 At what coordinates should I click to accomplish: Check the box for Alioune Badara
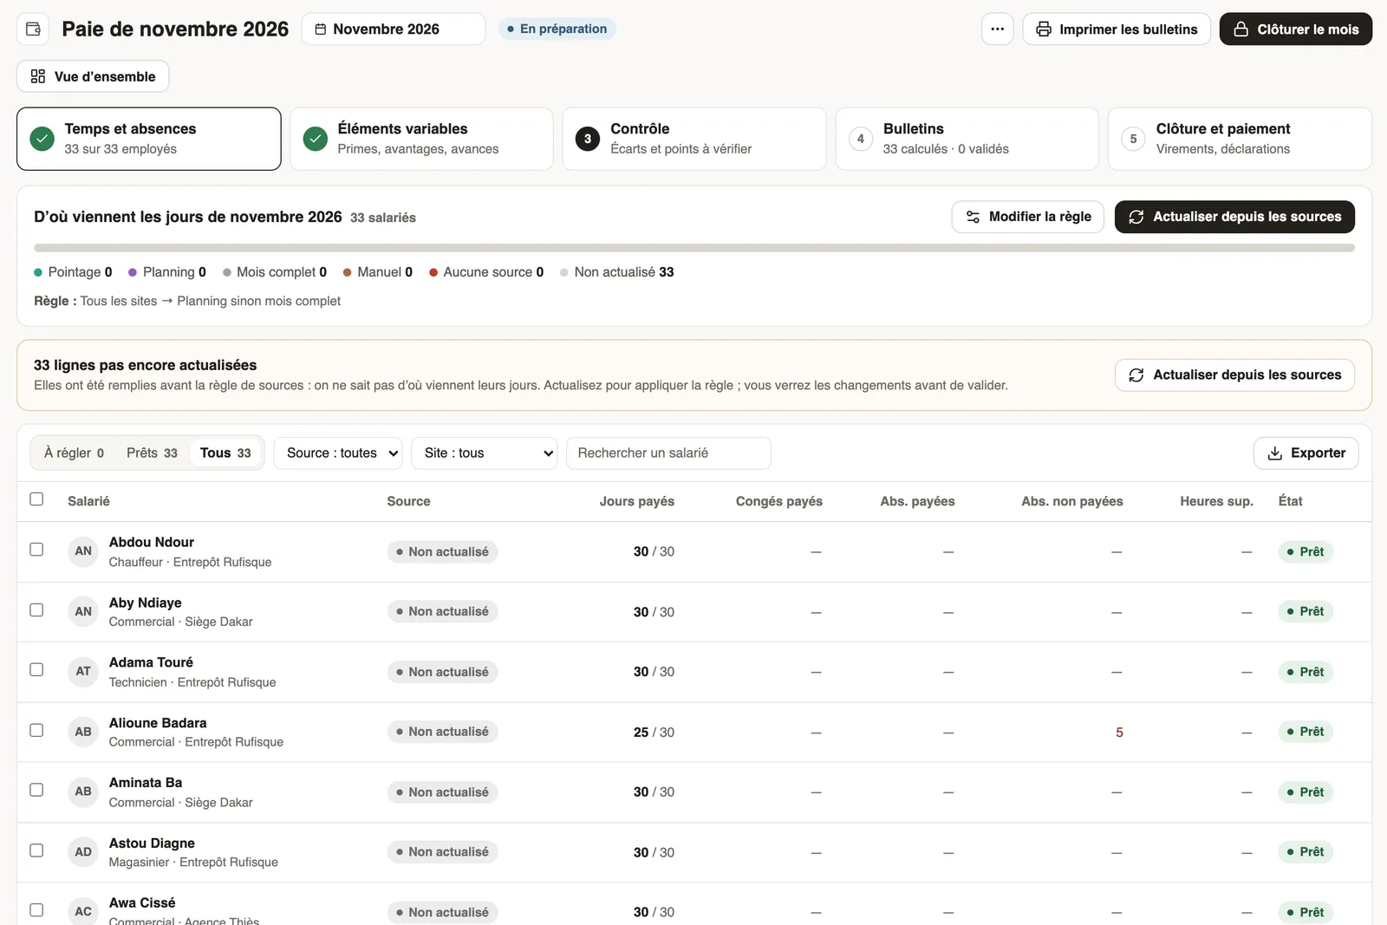tap(36, 731)
